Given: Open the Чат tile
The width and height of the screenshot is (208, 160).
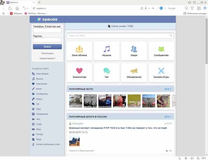Looking at the screenshot, I should (107, 73).
